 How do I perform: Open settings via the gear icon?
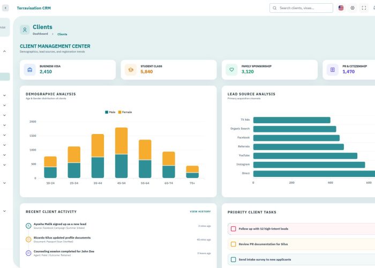(x=352, y=8)
